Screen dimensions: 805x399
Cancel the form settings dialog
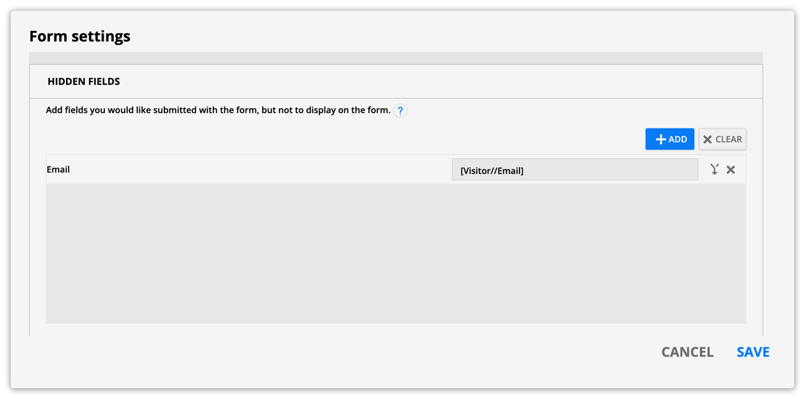click(687, 352)
